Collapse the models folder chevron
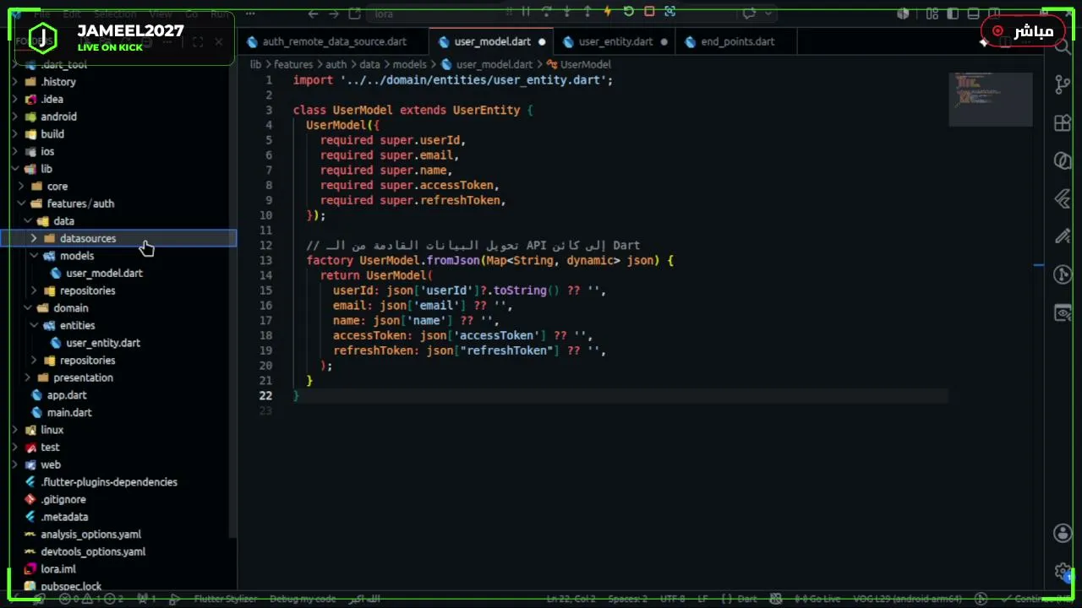Viewport: 1082px width, 608px height. coord(34,256)
